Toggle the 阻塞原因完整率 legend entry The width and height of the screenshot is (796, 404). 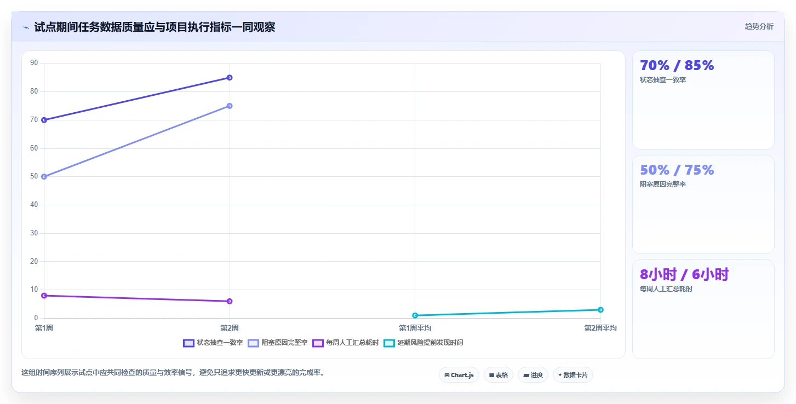tap(278, 343)
